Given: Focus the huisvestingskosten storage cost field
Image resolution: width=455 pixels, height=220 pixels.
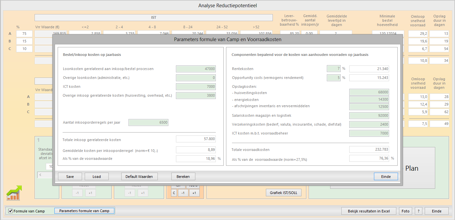Looking at the screenshot, I should coord(369,92).
